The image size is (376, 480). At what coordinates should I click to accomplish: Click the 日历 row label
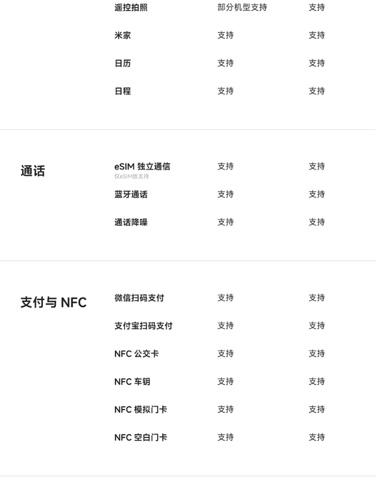pos(123,63)
